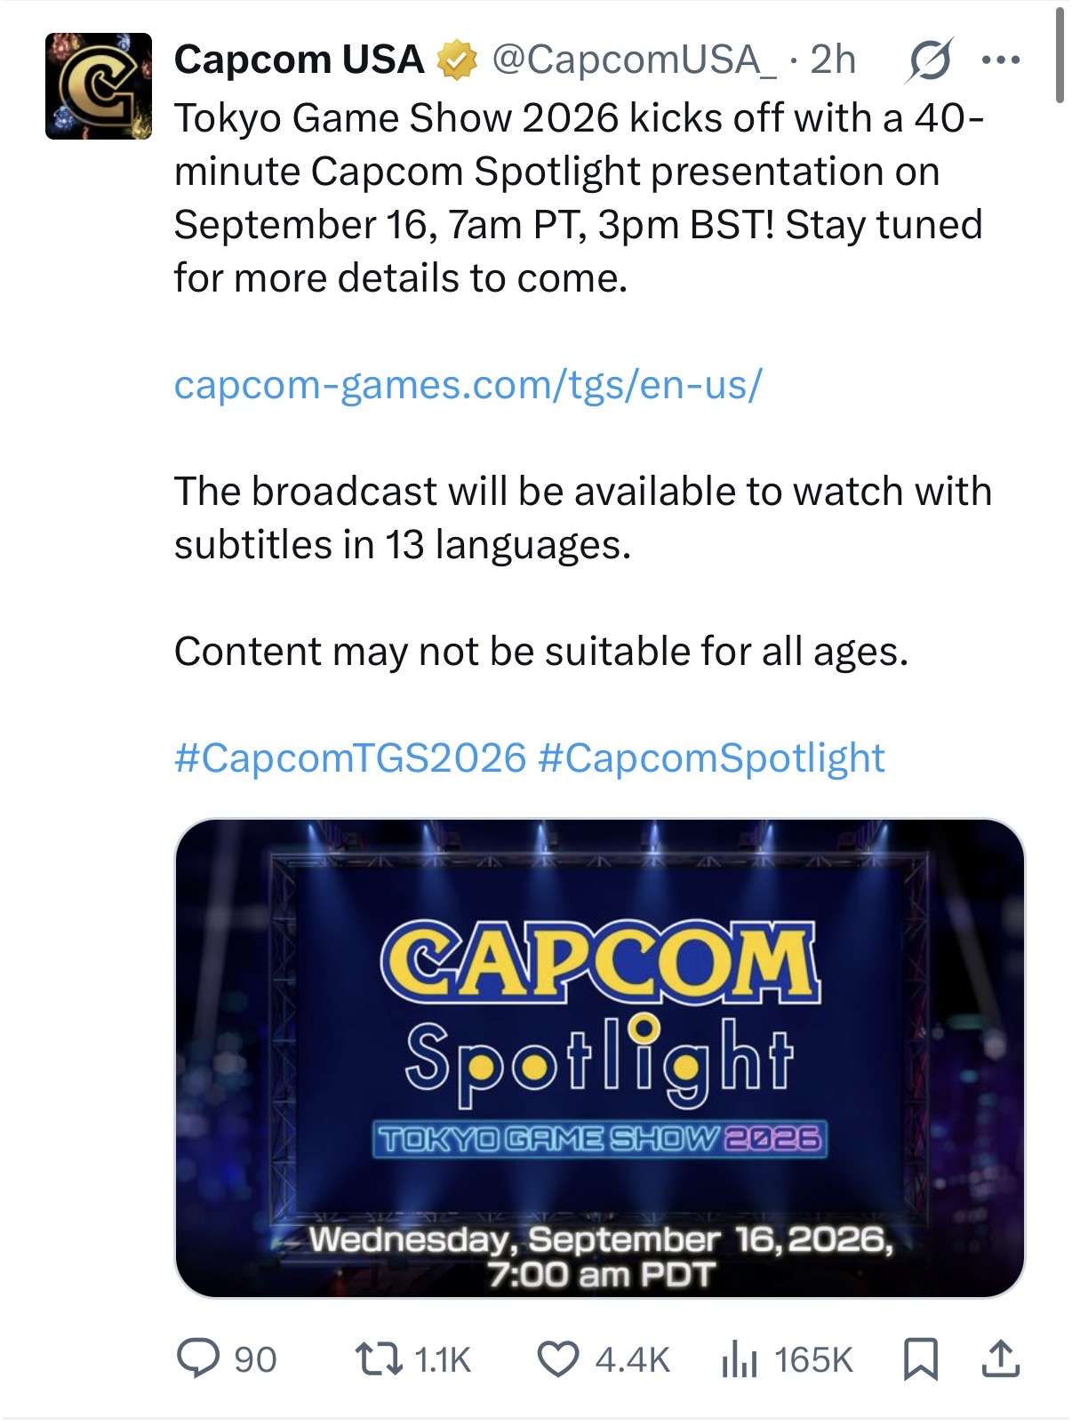Open the 2h timestamp of the post
Screen dimensions: 1072x1426
tap(833, 60)
